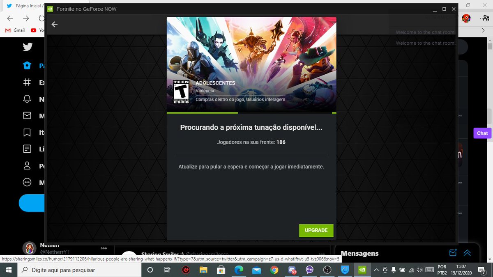Viewport: 493px width, 277px height.
Task: Open Microsoft Store from taskbar
Action: [x=221, y=270]
